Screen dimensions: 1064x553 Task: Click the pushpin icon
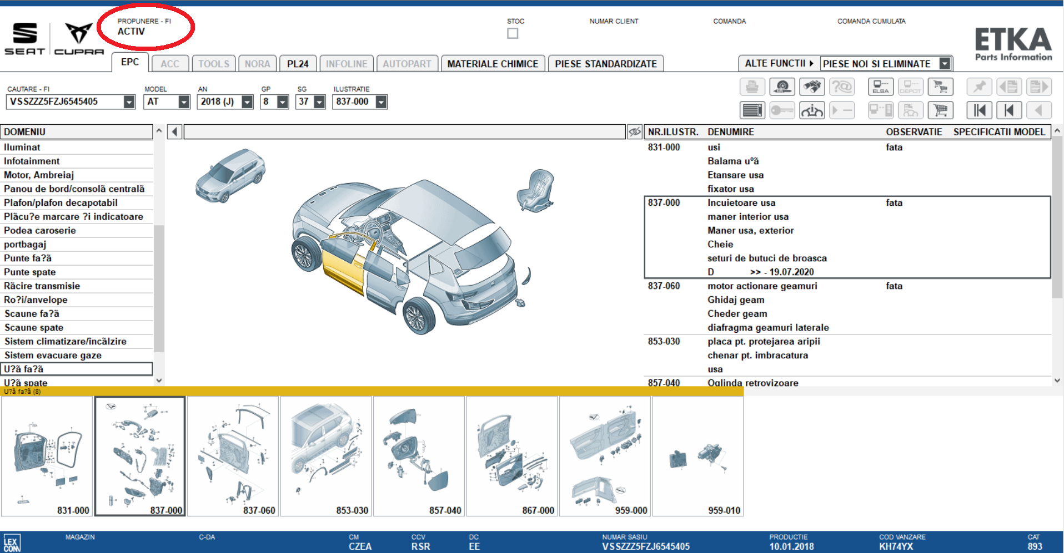(x=980, y=87)
